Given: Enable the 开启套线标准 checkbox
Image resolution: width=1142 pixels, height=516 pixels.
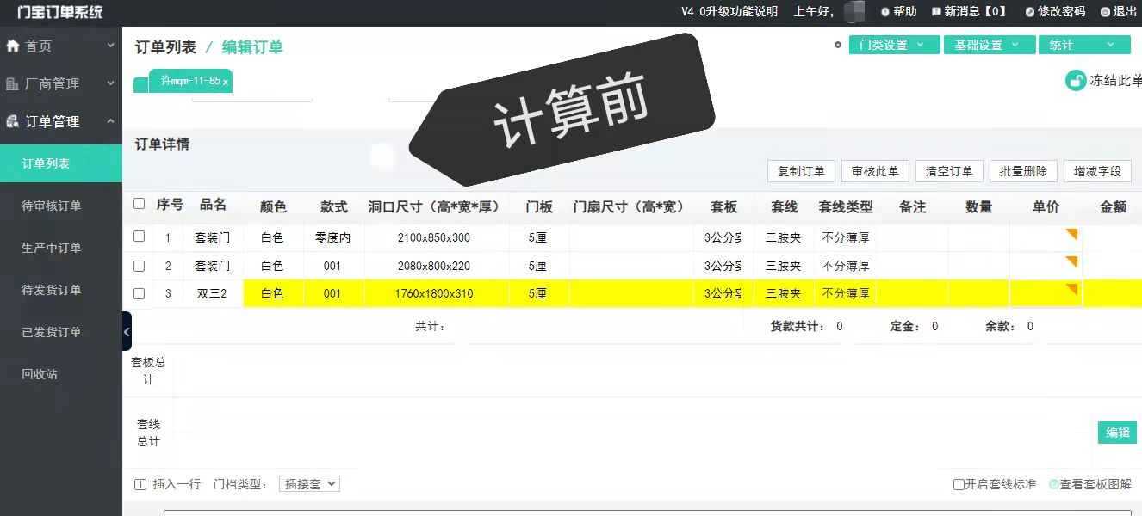Looking at the screenshot, I should coord(959,484).
